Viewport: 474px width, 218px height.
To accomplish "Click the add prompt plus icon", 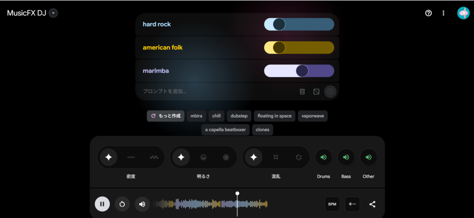I will 330,92.
